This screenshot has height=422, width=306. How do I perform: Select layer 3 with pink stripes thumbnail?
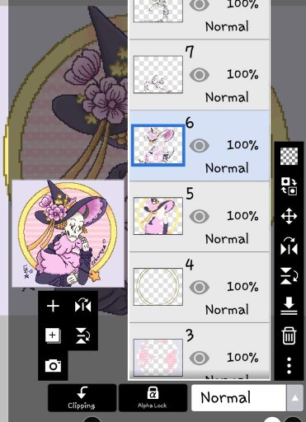[x=158, y=358]
